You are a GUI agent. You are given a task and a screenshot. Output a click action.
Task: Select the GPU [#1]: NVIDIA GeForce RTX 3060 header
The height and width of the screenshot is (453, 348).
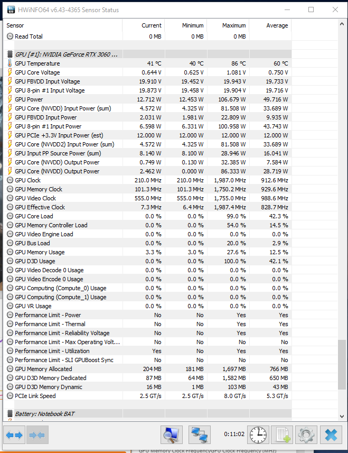click(x=147, y=54)
